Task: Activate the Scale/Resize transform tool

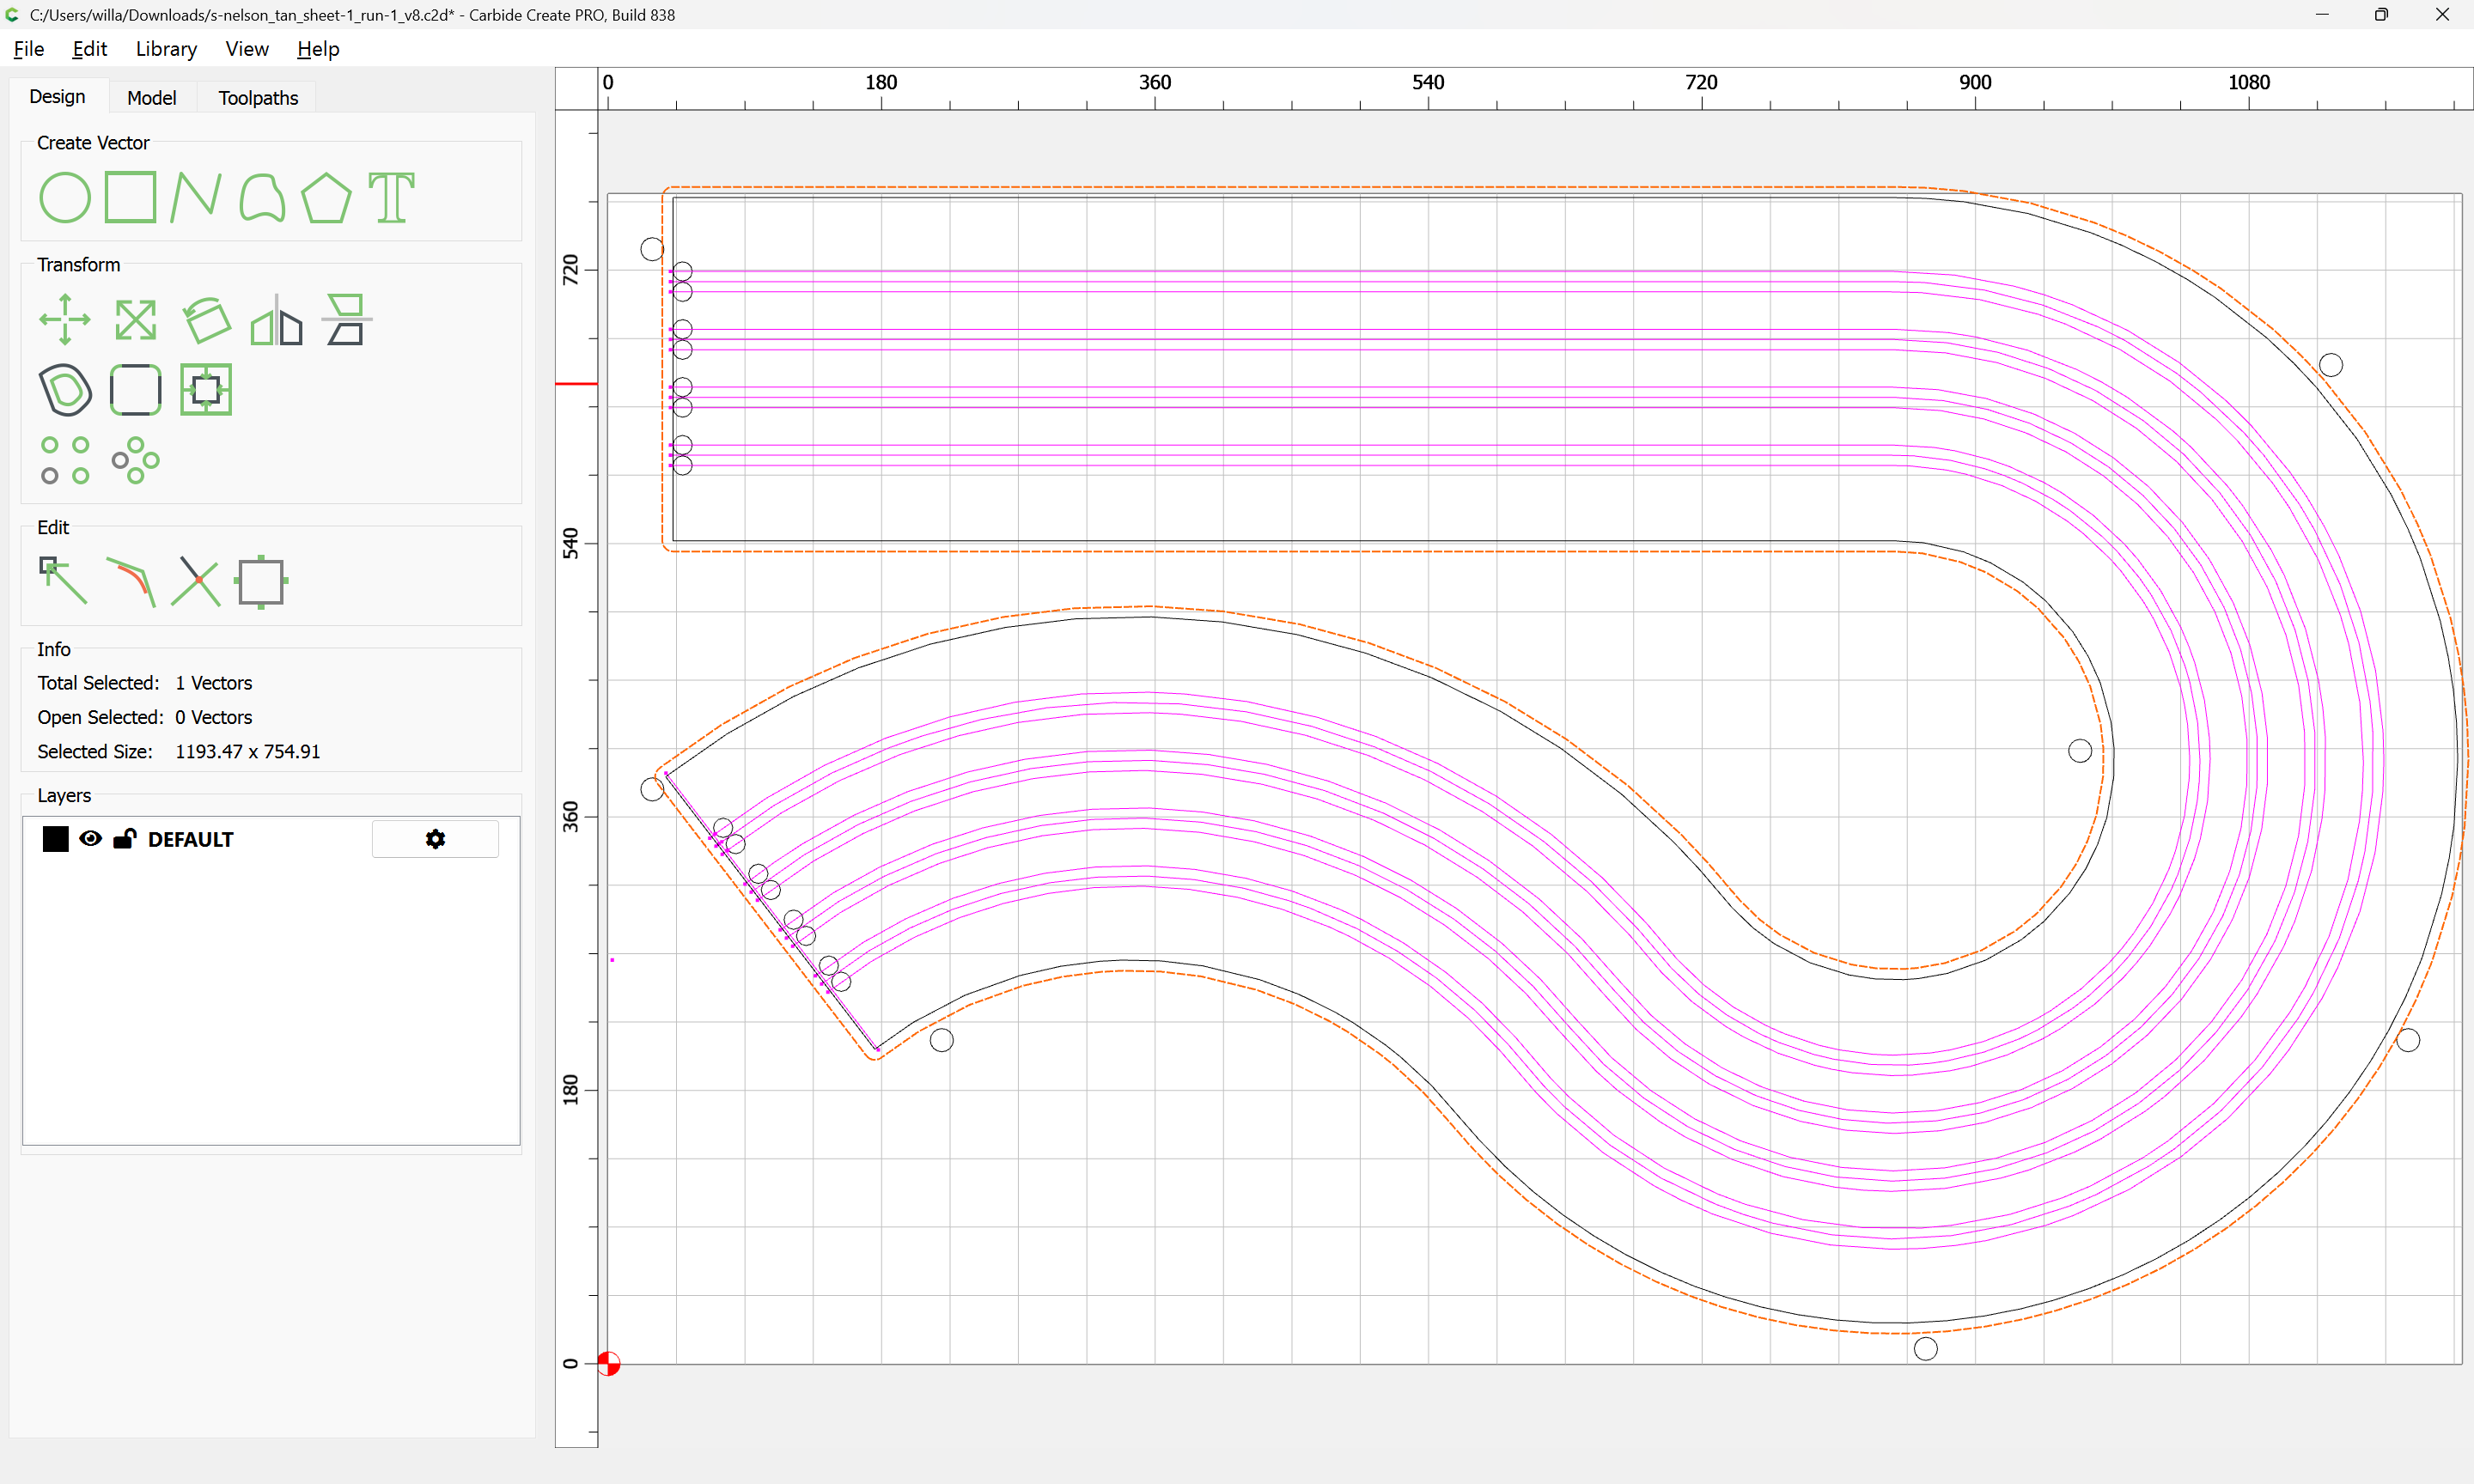Action: (135, 320)
